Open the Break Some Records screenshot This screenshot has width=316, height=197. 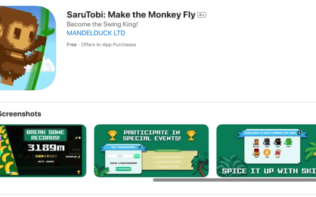[43, 151]
